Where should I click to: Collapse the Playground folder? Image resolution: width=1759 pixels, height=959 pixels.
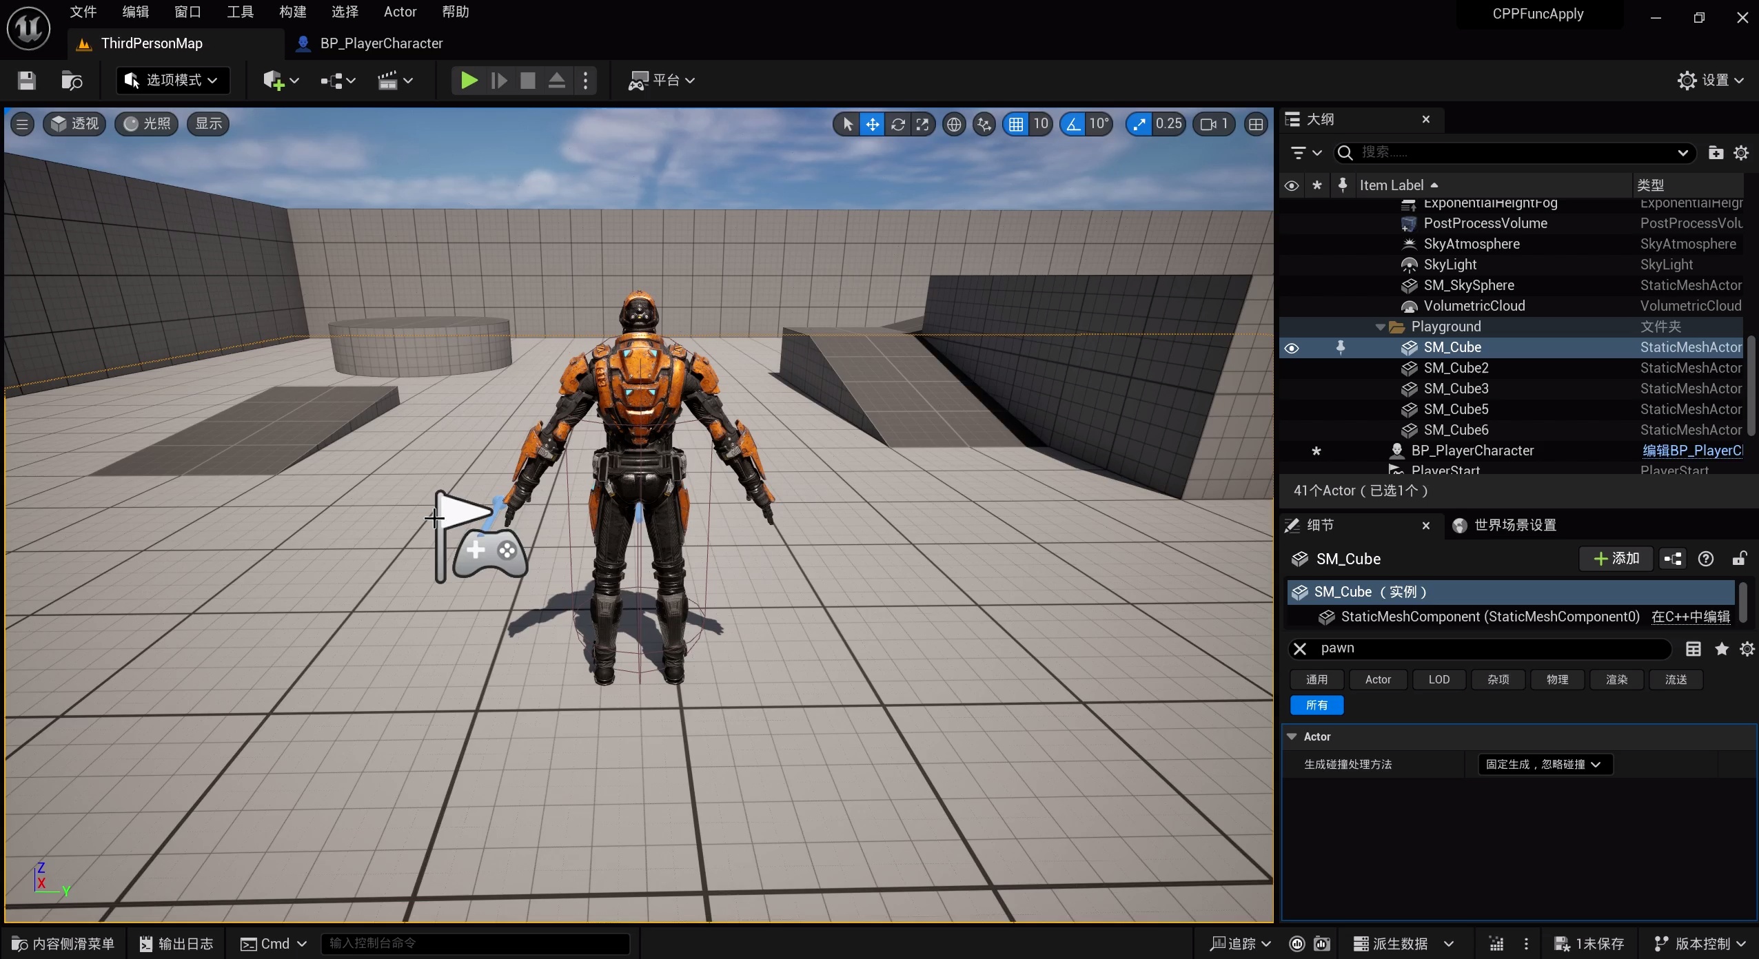pos(1379,327)
